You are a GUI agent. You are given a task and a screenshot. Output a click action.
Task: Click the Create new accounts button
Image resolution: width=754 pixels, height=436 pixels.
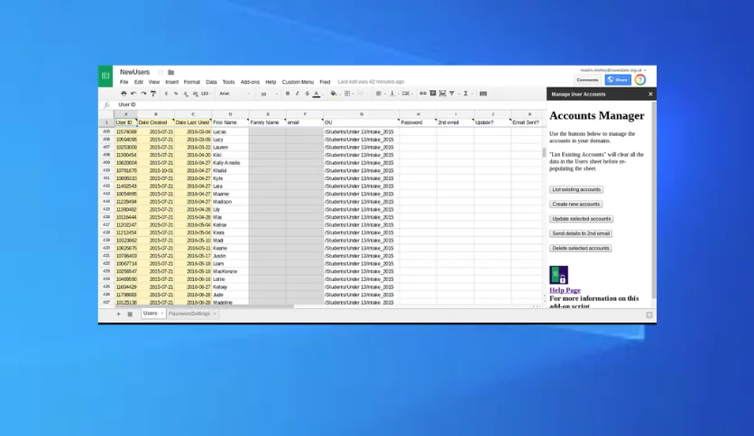click(576, 204)
